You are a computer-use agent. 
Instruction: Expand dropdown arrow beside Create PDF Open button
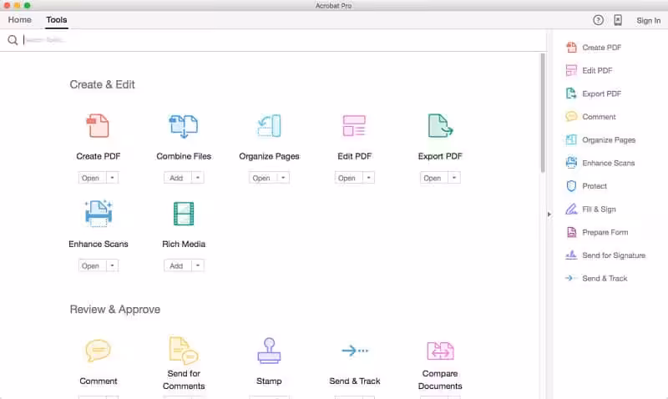pyautogui.click(x=112, y=178)
